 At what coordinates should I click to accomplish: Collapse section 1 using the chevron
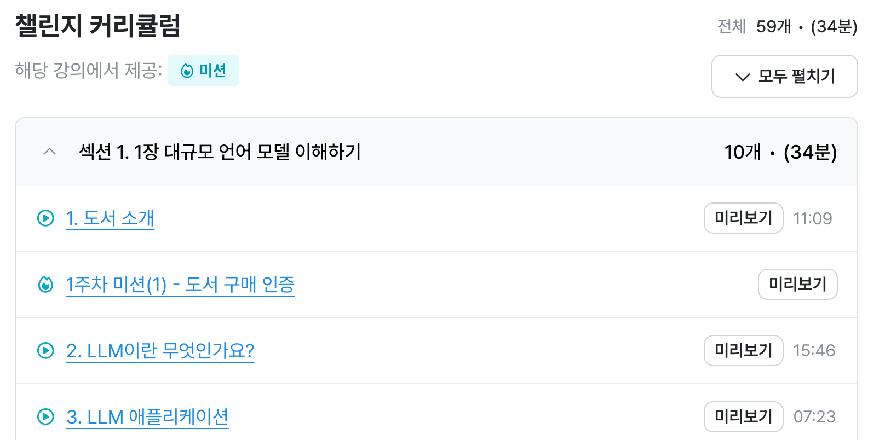click(x=49, y=152)
